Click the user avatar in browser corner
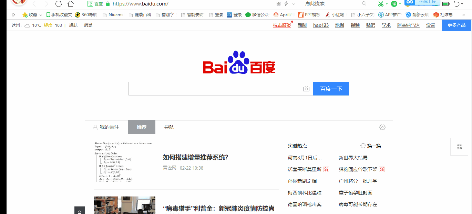Screen dimensions: 472x214 tap(19, 2)
